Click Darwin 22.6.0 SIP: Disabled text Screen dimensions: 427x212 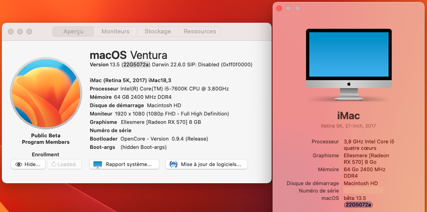[x=202, y=64]
